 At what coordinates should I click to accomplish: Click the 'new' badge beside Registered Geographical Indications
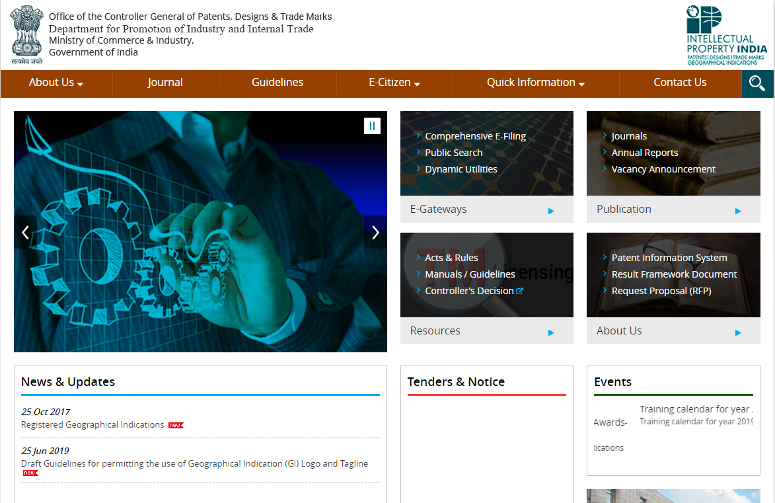pyautogui.click(x=175, y=425)
